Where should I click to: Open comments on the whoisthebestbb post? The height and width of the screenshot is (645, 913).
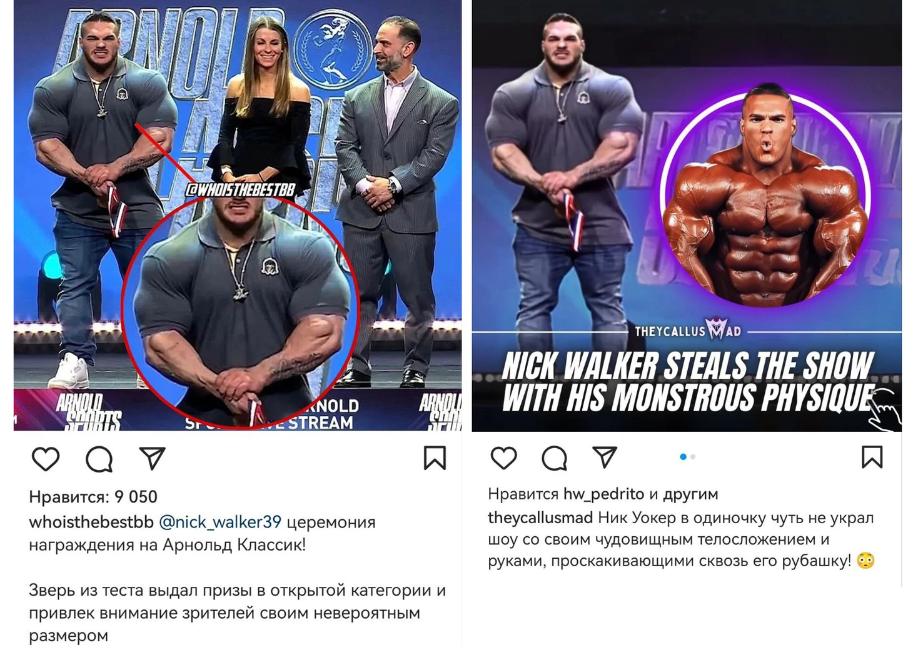tap(99, 459)
